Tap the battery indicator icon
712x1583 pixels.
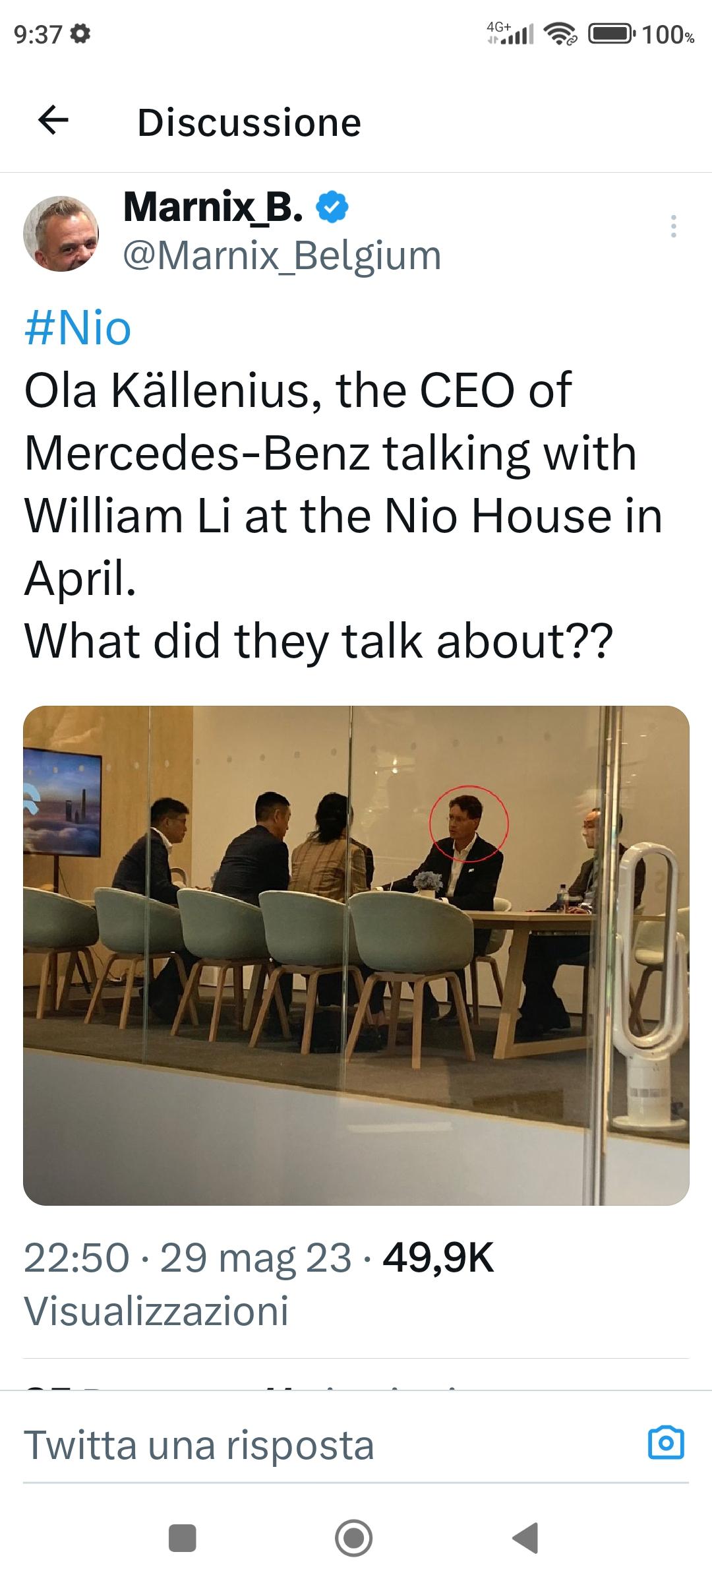(612, 34)
